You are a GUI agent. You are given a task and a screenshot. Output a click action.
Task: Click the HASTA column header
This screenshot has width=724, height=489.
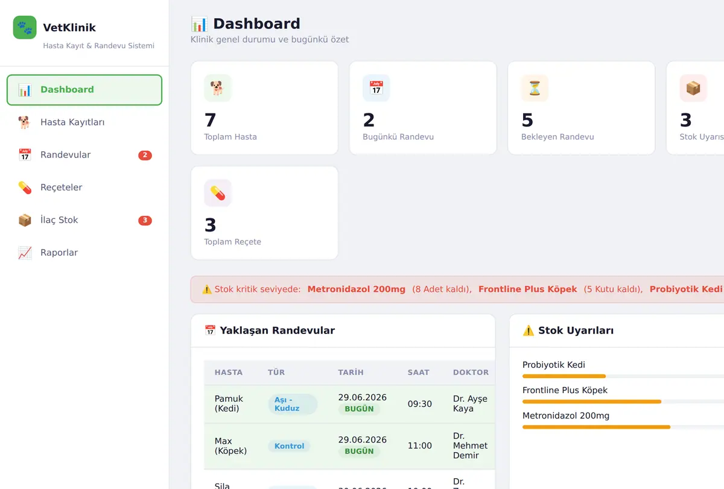click(x=229, y=373)
